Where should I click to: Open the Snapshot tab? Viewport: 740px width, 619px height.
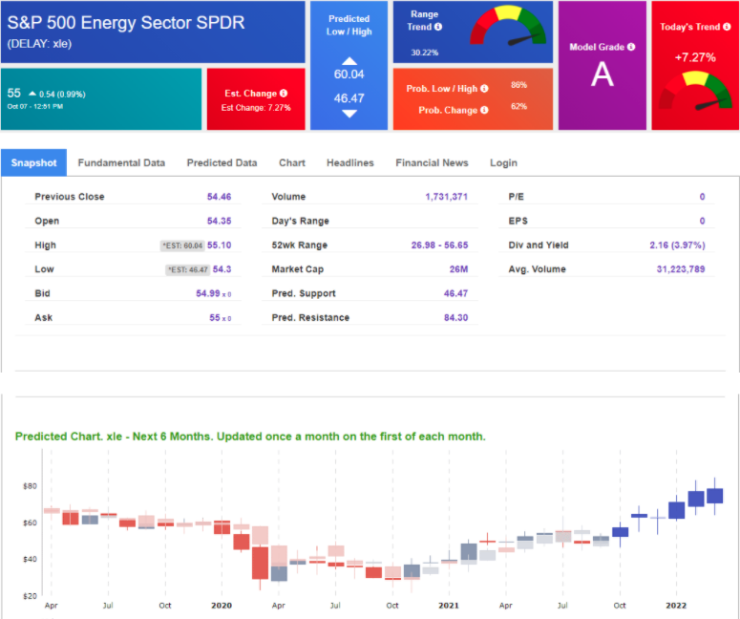coord(33,163)
